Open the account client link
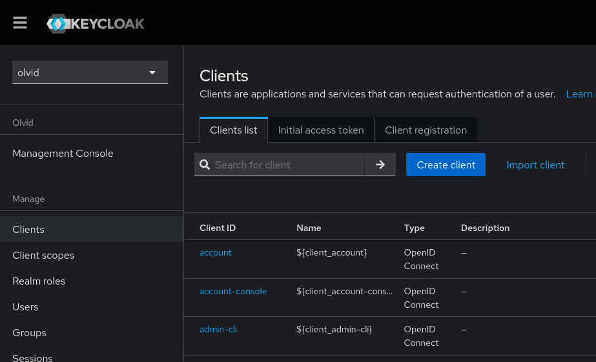This screenshot has height=362, width=596. click(216, 252)
